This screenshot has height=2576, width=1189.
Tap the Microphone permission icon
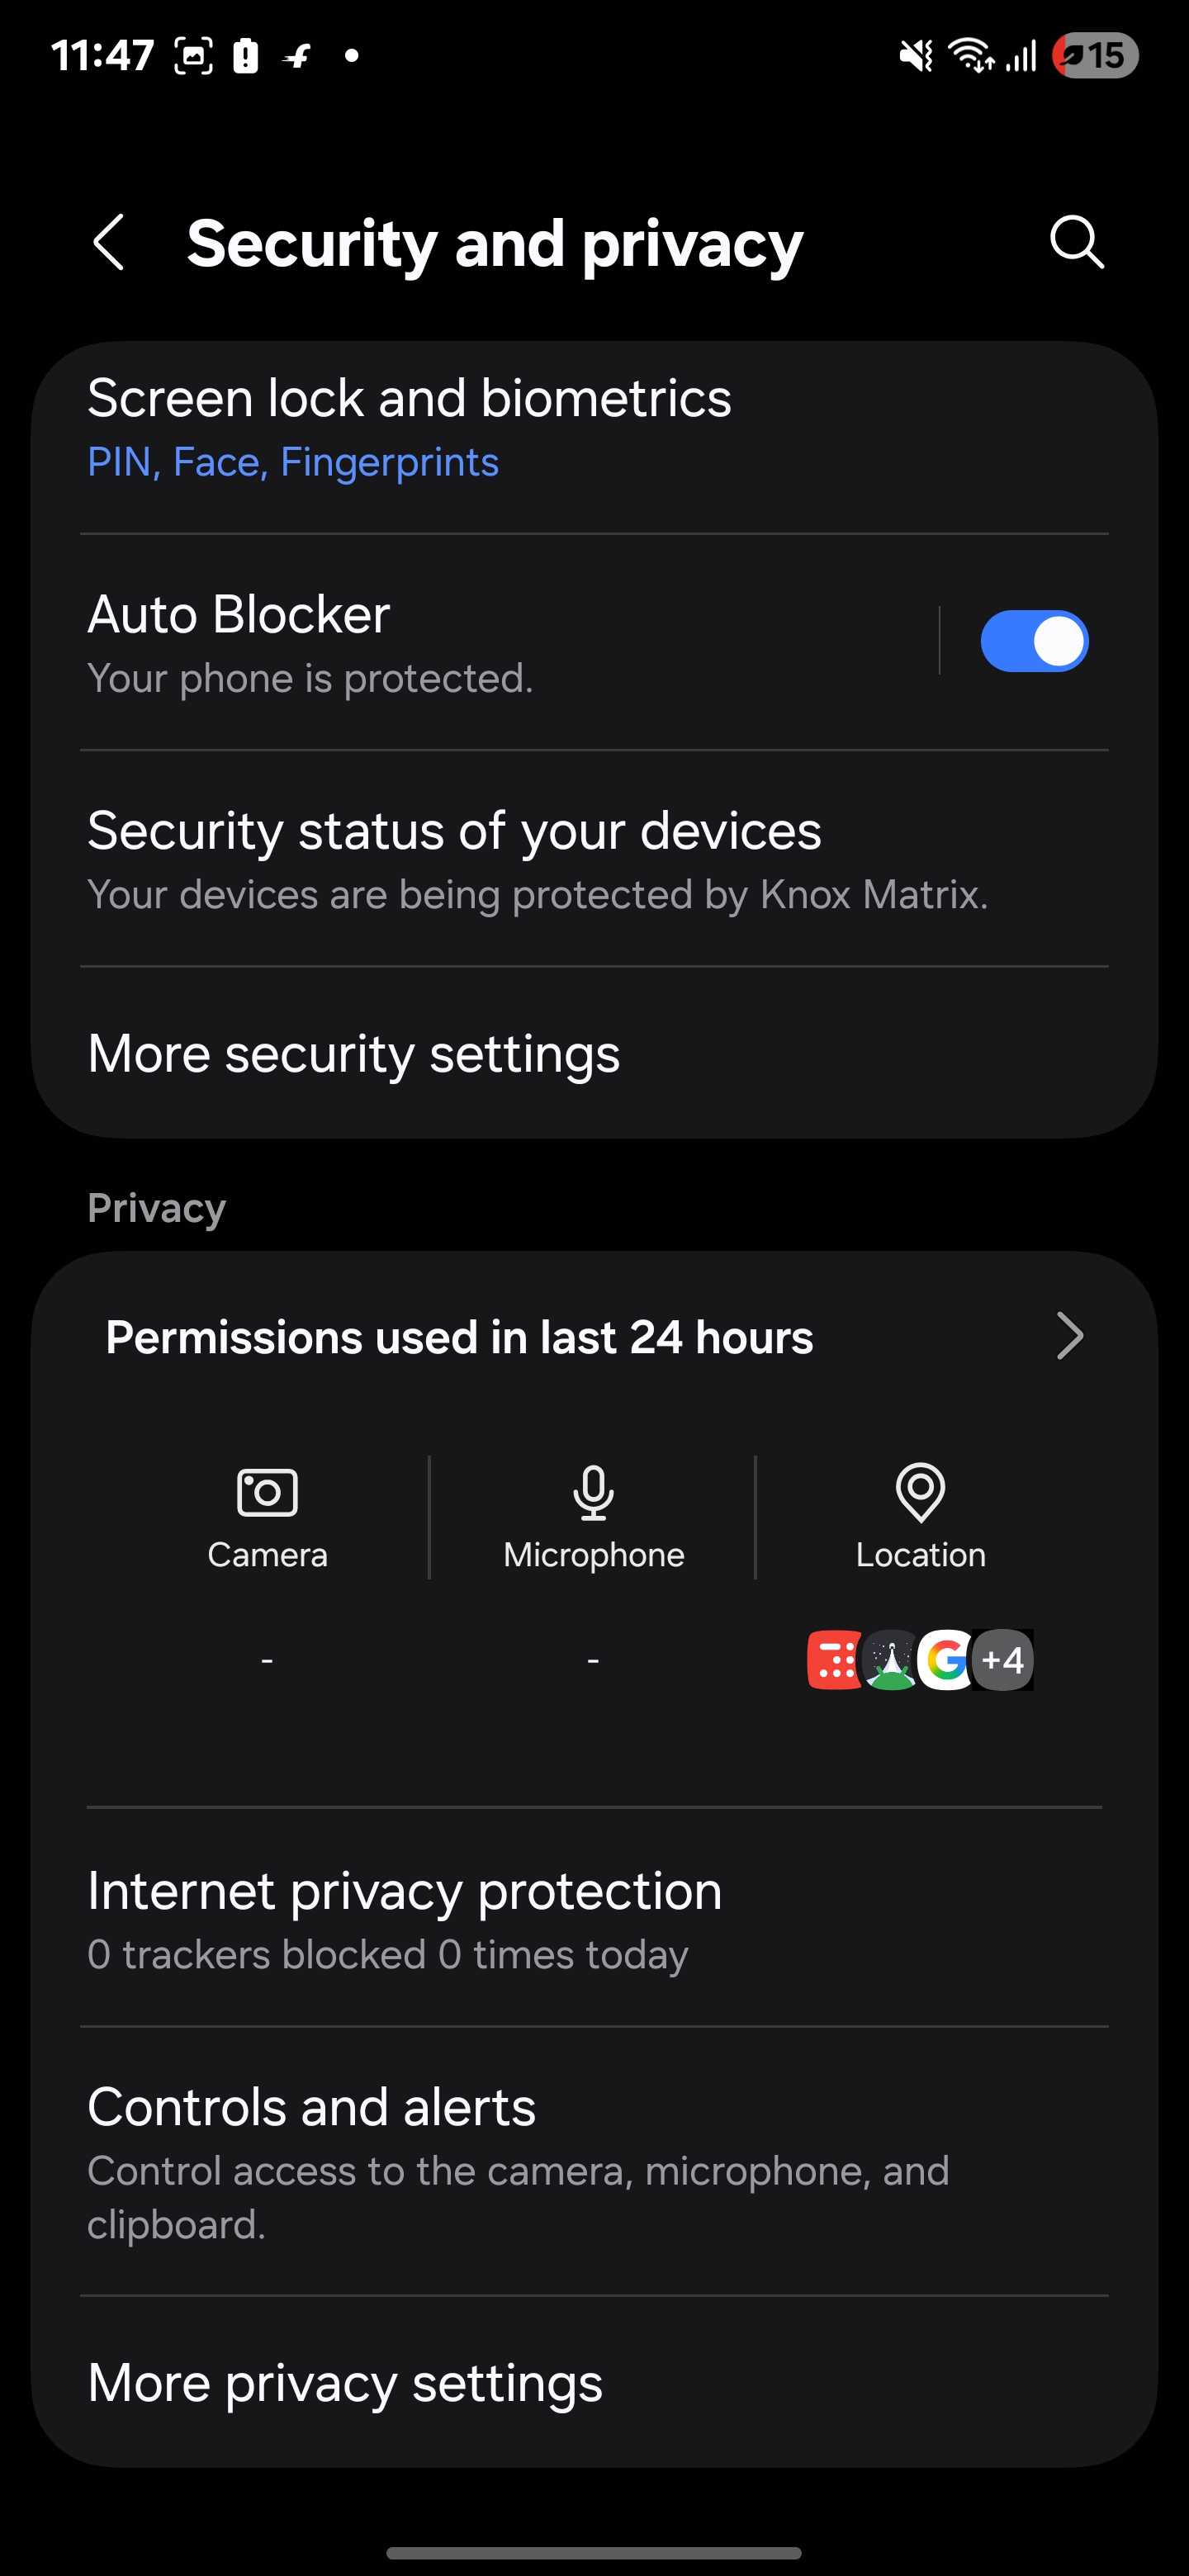coord(593,1493)
